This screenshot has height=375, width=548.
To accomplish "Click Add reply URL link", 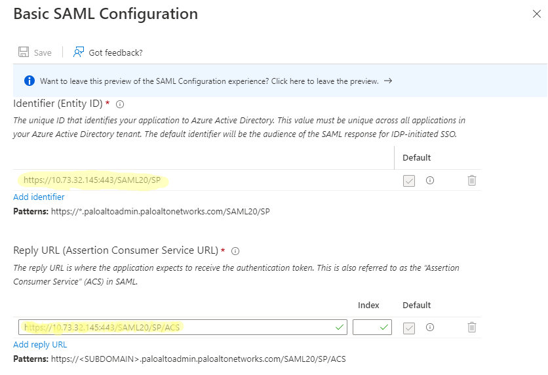I will (x=40, y=344).
